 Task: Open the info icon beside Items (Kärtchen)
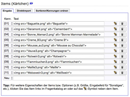coord(31,3)
